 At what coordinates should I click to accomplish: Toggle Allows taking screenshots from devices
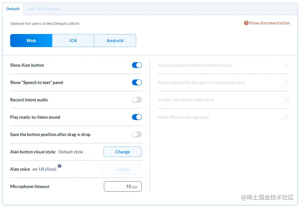pos(285,65)
